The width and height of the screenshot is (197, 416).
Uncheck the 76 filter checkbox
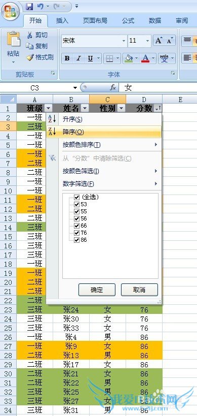pyautogui.click(x=76, y=233)
